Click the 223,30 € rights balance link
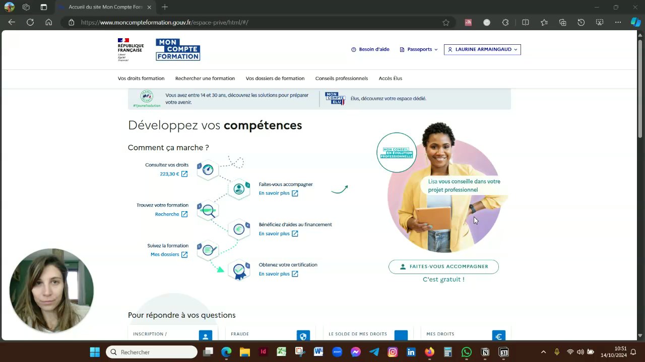 [174, 174]
